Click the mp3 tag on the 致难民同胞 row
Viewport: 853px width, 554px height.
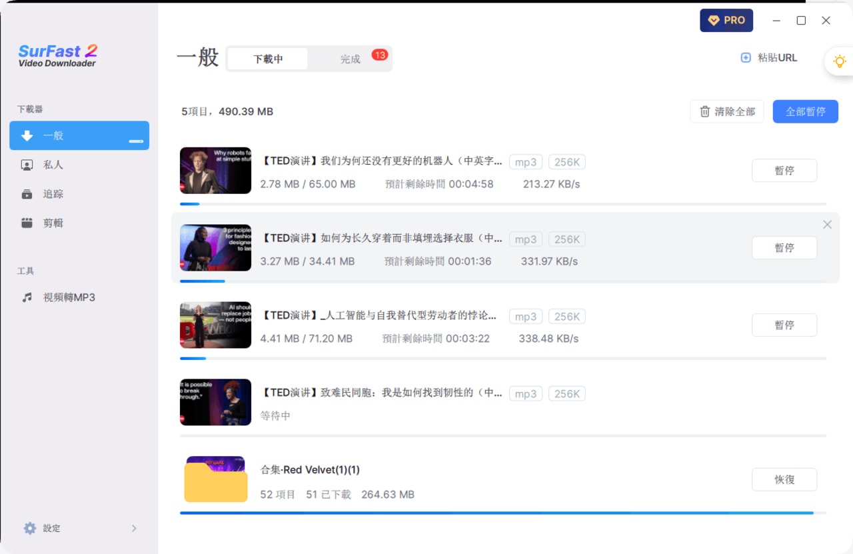(526, 394)
